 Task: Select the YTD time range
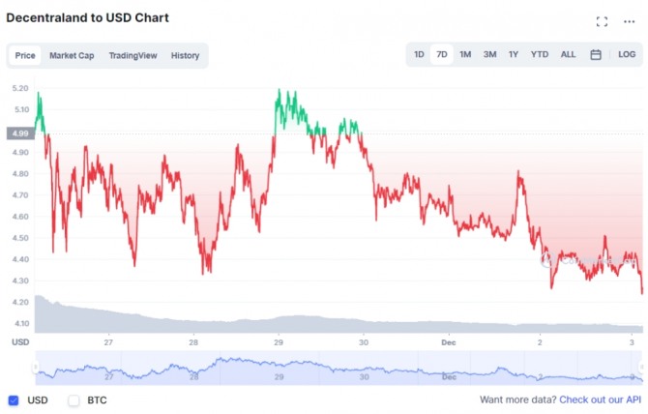point(540,54)
